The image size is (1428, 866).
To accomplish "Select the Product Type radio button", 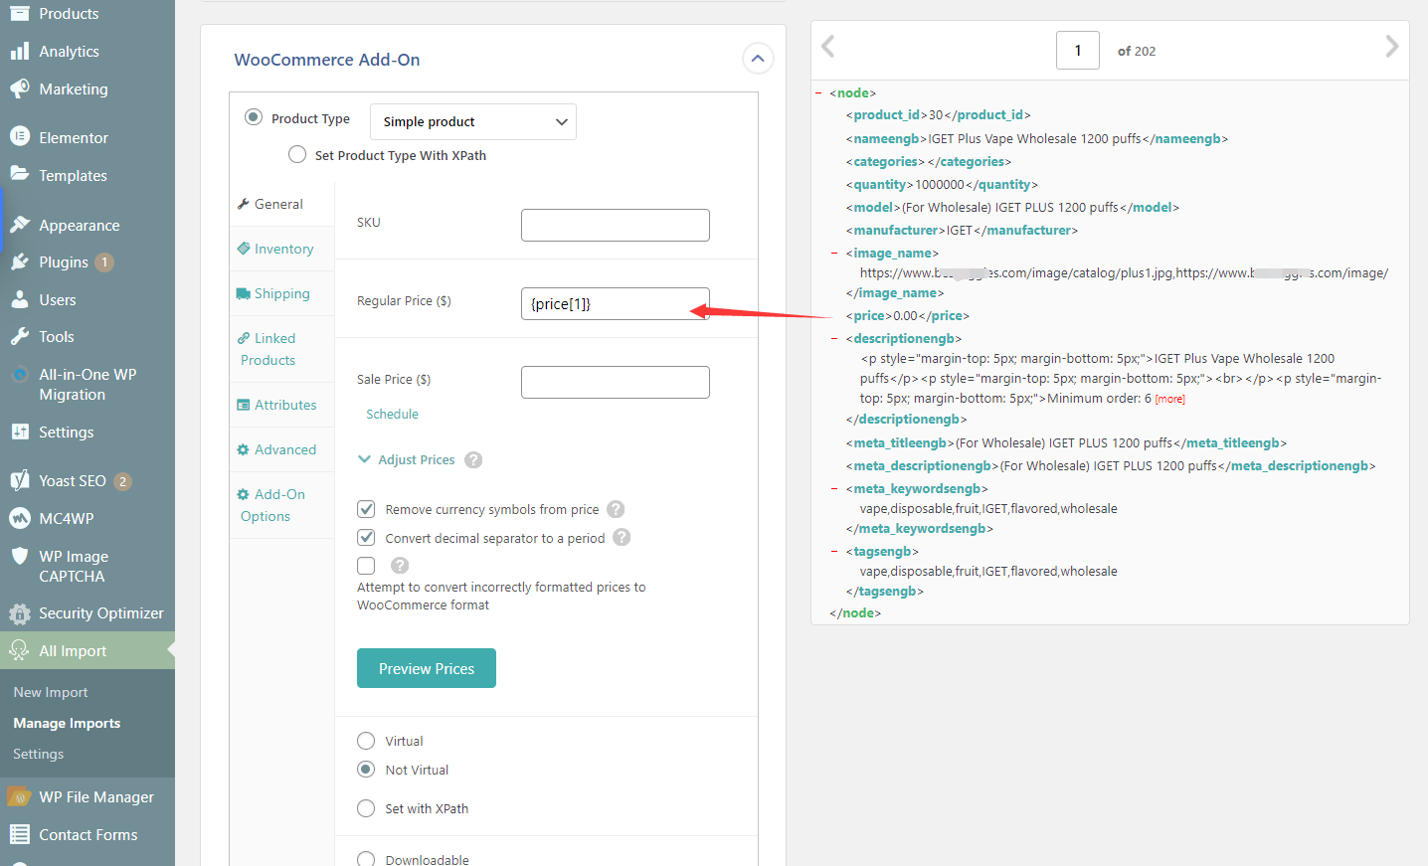I will click(254, 117).
